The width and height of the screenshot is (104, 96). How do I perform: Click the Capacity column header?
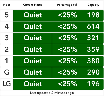(x=93, y=5)
